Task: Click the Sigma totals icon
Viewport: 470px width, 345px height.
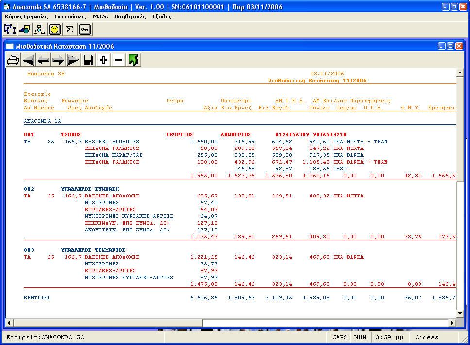Action: click(69, 30)
